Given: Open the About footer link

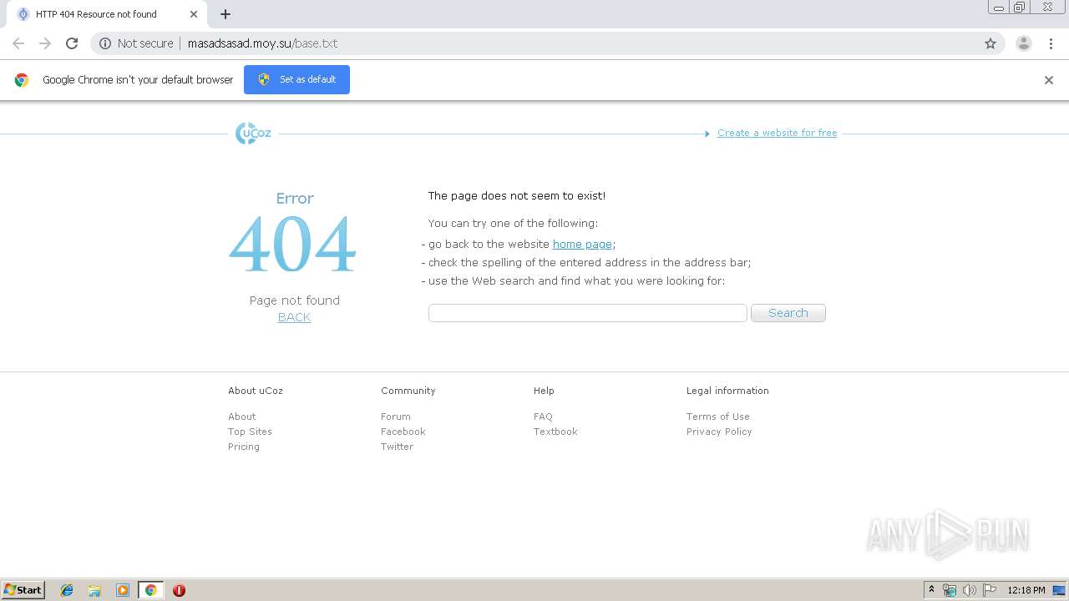Looking at the screenshot, I should 242,417.
